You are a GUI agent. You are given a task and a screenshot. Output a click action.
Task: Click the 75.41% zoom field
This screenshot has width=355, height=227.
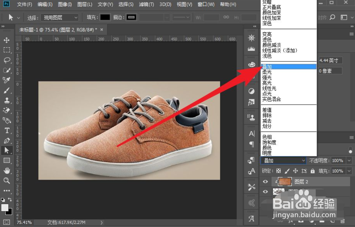point(25,222)
